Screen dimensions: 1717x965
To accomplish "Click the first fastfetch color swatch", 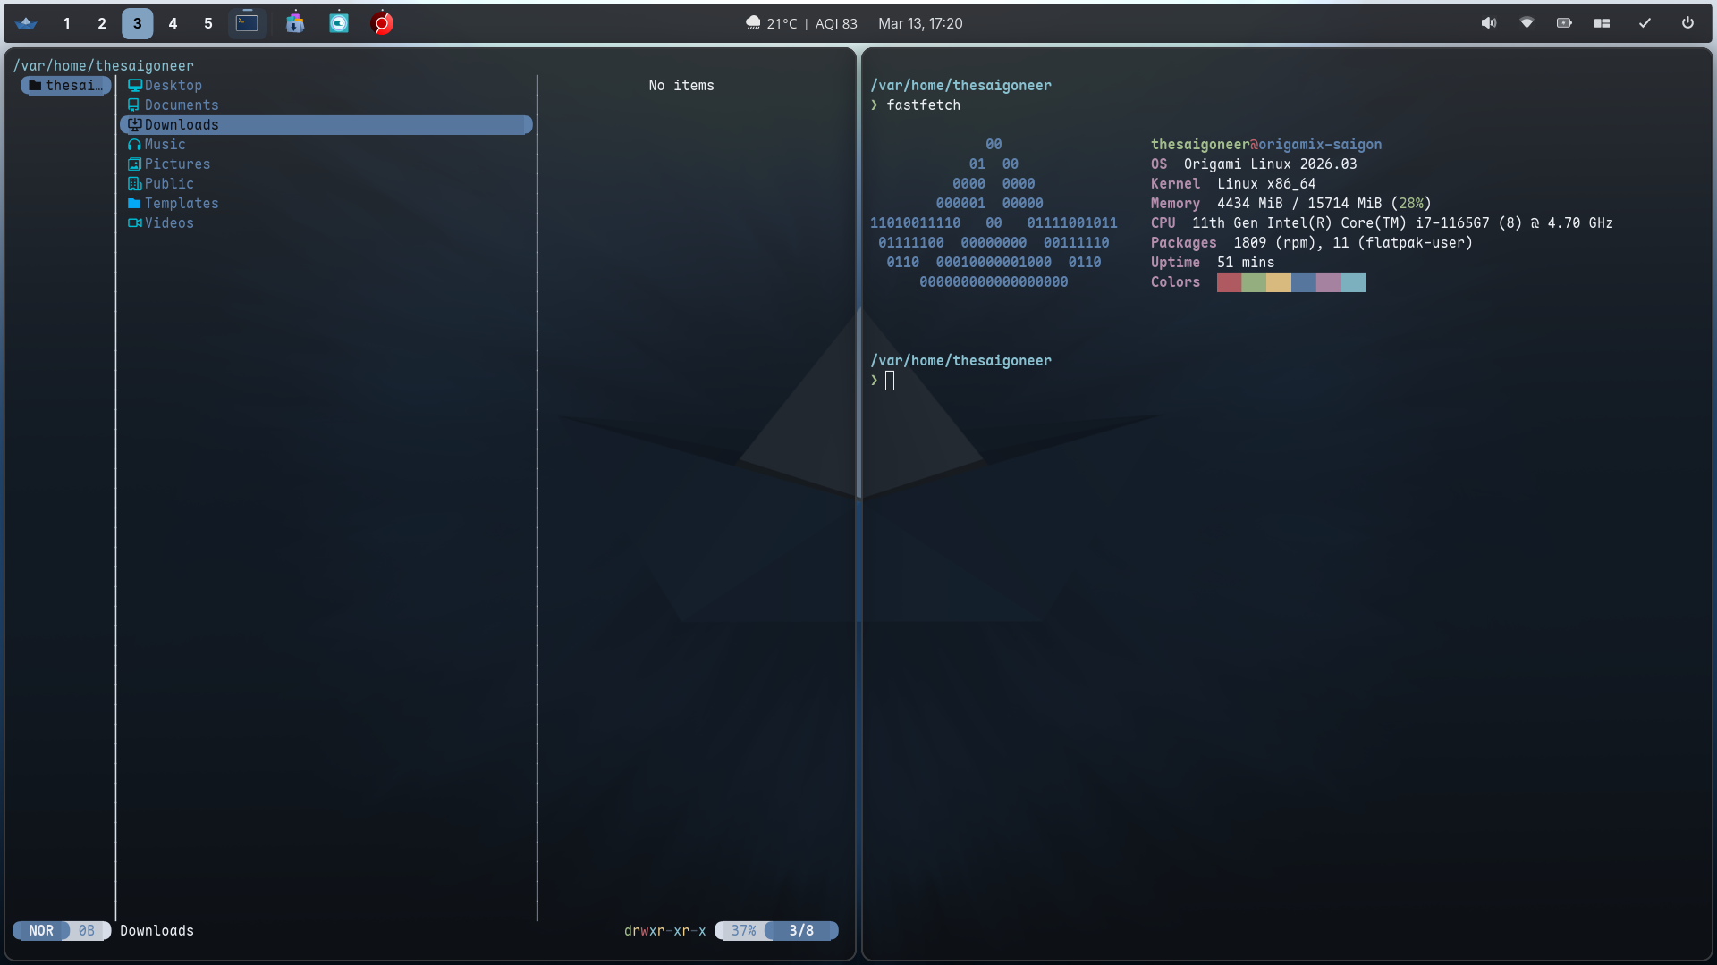I will (x=1229, y=281).
